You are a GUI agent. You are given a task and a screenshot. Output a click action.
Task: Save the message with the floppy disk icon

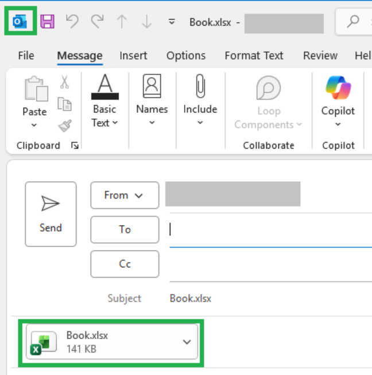tap(48, 22)
